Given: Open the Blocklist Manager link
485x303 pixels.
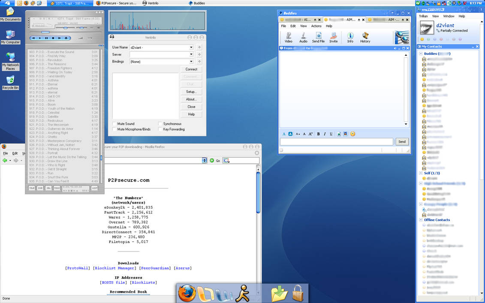Looking at the screenshot, I should tap(114, 268).
